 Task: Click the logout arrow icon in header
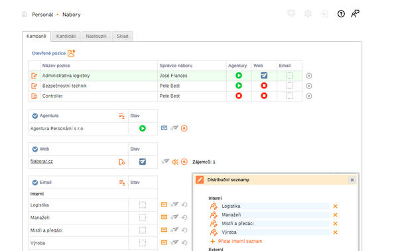click(x=324, y=13)
